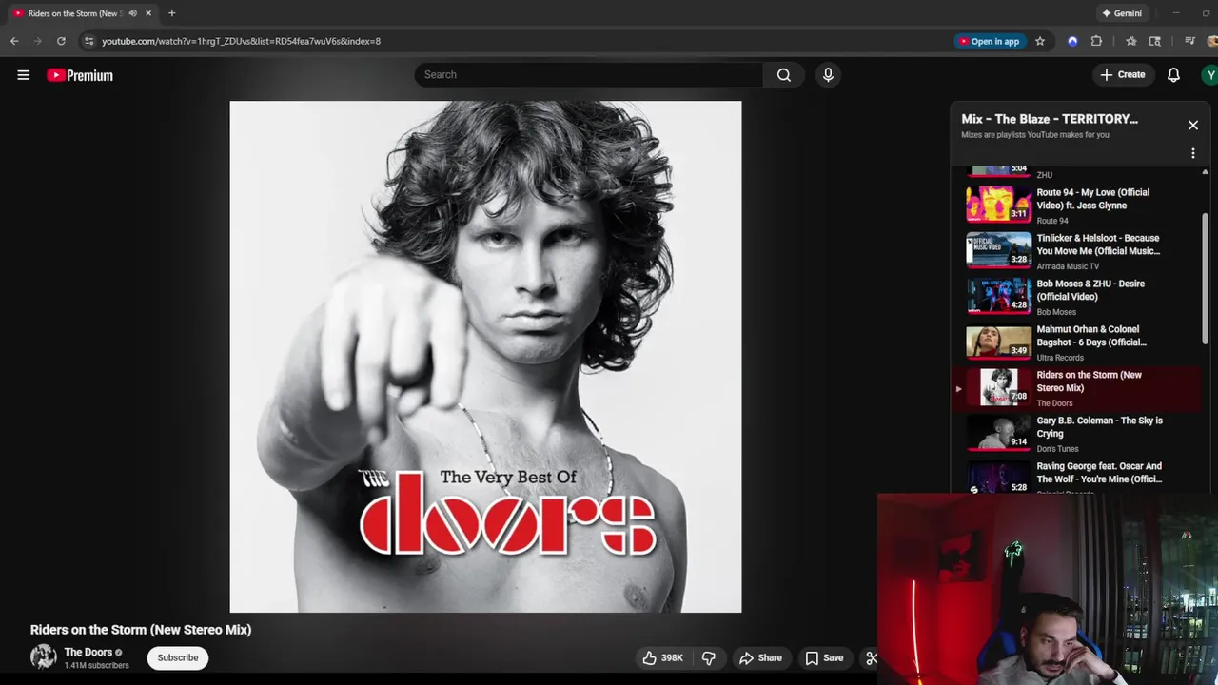This screenshot has width=1218, height=685.
Task: Bookmark this tab with star icon
Action: click(1040, 41)
